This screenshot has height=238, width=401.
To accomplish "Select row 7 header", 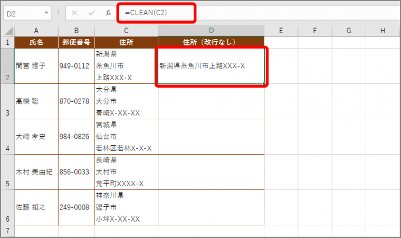I will point(7,231).
